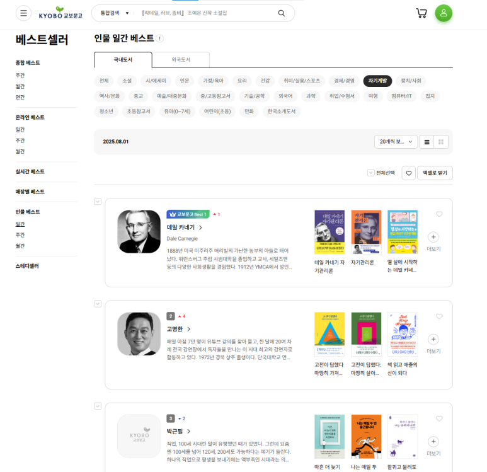Viewport: 487px width, 472px height.
Task: Open 책 읽고 매출의 신이 되다 cover
Action: click(x=403, y=335)
